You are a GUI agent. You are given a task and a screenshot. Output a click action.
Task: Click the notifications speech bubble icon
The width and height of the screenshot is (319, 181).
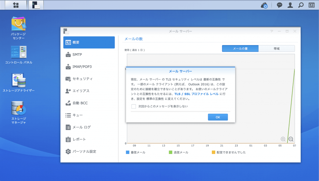tap(279, 5)
